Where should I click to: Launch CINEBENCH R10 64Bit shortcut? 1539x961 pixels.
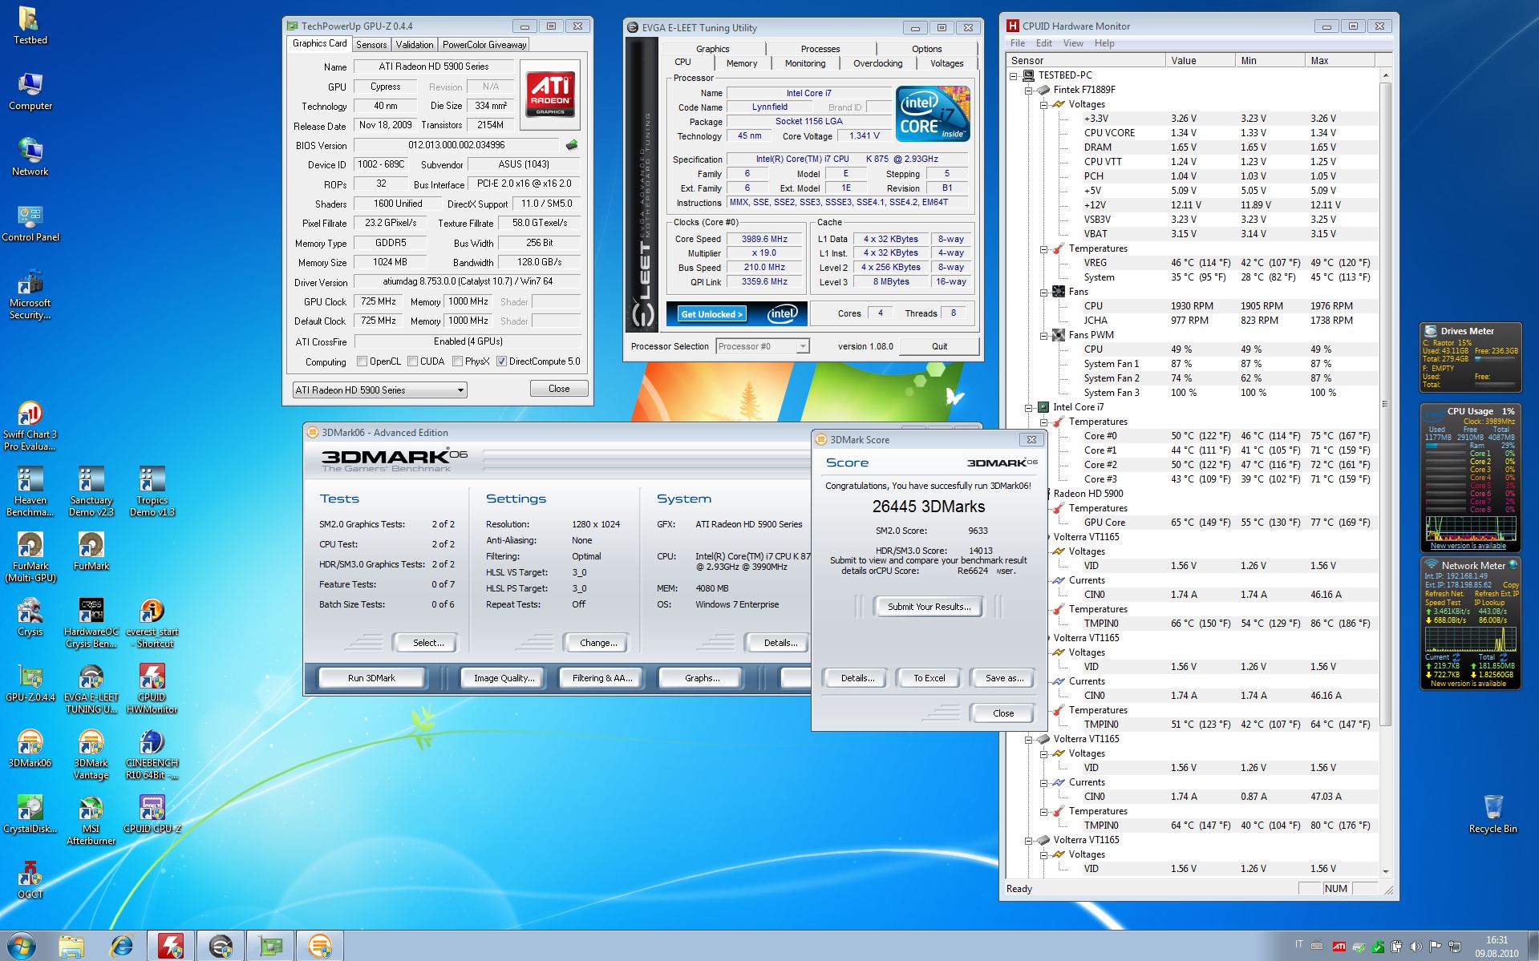click(152, 754)
